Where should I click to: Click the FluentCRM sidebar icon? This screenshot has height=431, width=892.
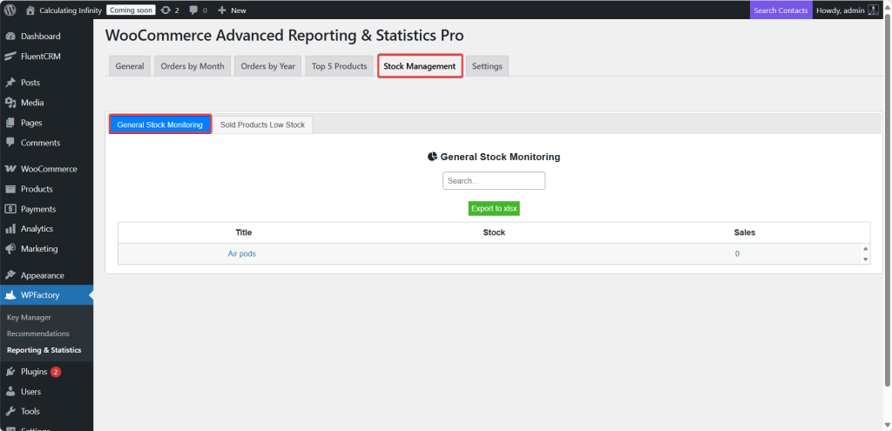10,57
